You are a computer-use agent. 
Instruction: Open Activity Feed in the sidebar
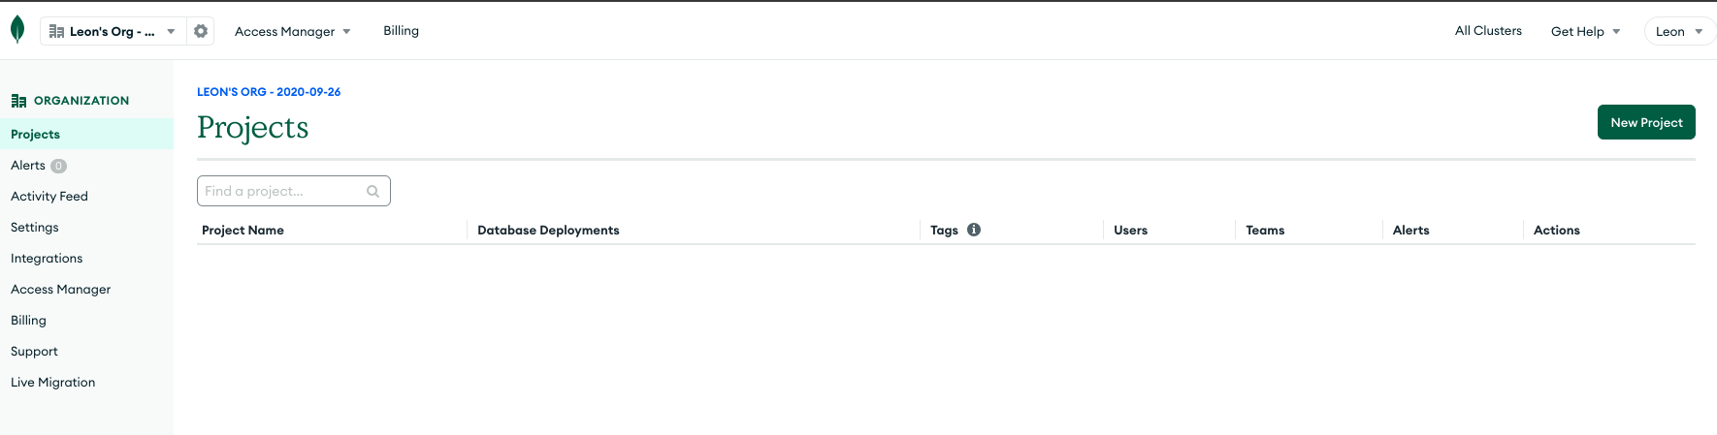point(49,196)
